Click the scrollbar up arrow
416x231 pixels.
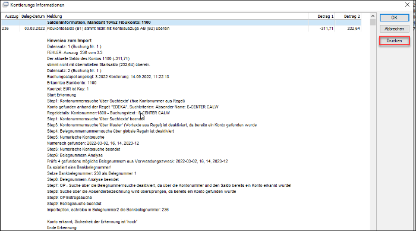373,16
